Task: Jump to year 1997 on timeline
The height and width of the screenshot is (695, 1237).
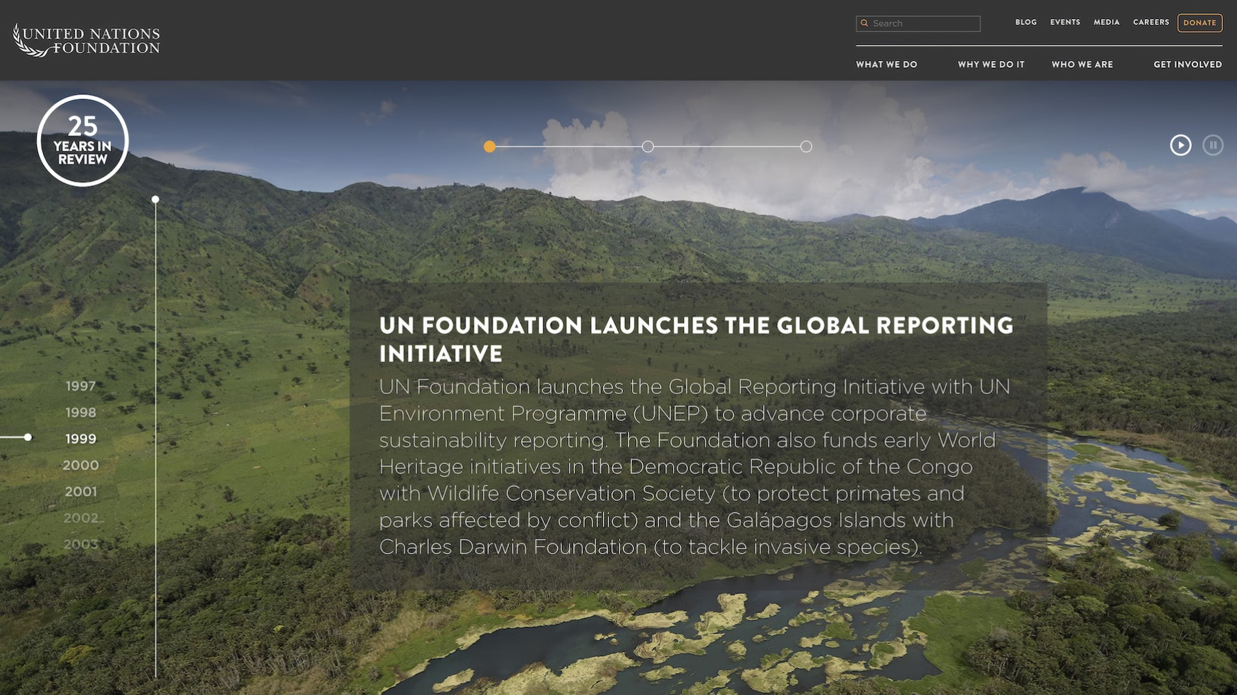Action: pos(80,386)
